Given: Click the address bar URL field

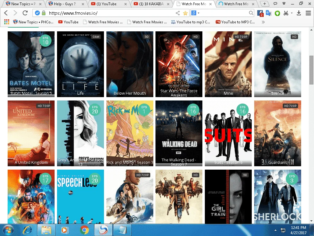Looking at the screenshot, I should tap(111, 13).
